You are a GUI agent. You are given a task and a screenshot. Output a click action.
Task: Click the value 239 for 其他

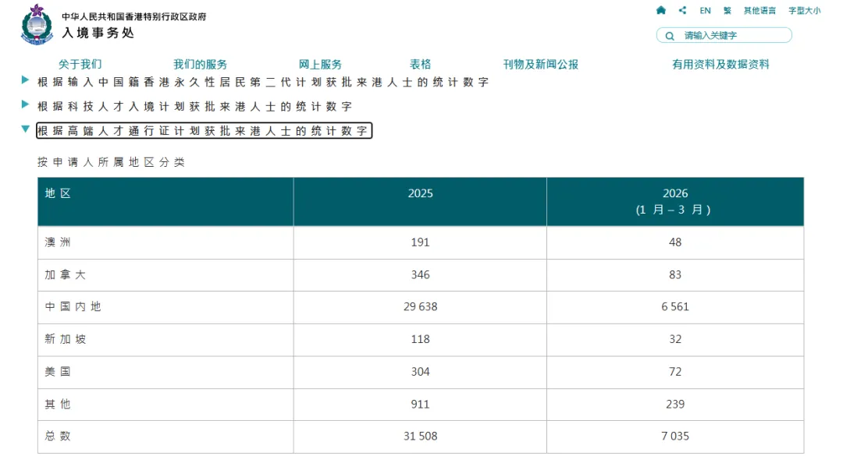(675, 404)
